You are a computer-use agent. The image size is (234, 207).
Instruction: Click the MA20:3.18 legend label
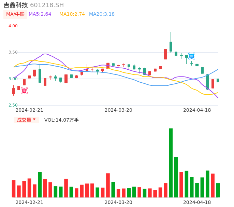(x=102, y=14)
